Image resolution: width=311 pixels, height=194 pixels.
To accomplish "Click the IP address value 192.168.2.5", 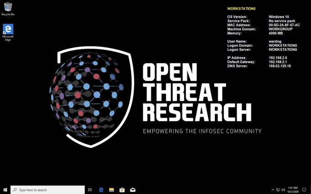I will coord(278,58).
